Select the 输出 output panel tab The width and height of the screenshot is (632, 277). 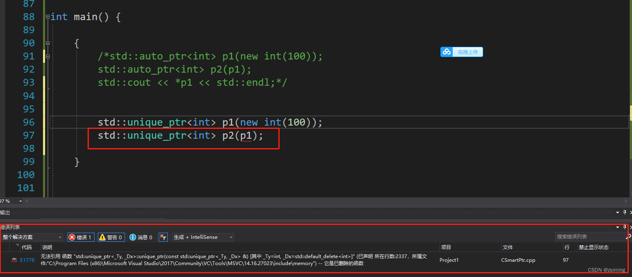click(x=5, y=212)
